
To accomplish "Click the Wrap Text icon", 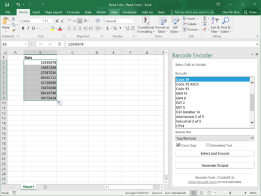I will pos(98,21).
